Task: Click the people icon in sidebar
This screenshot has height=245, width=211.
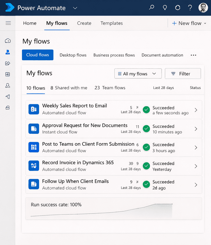Action: pos(8,85)
